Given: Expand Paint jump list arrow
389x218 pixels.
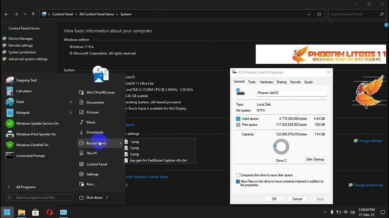Looking at the screenshot, I should click(71, 102).
